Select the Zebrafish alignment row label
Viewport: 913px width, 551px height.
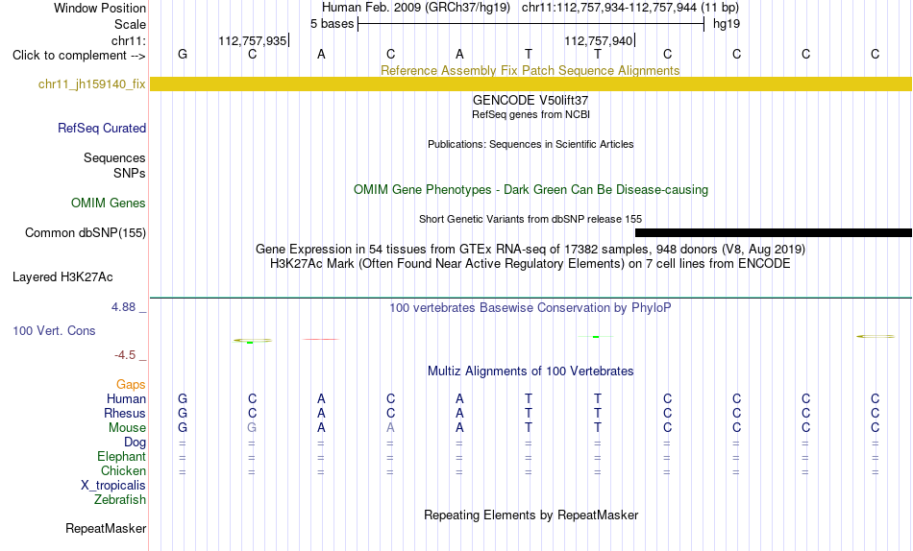(120, 500)
